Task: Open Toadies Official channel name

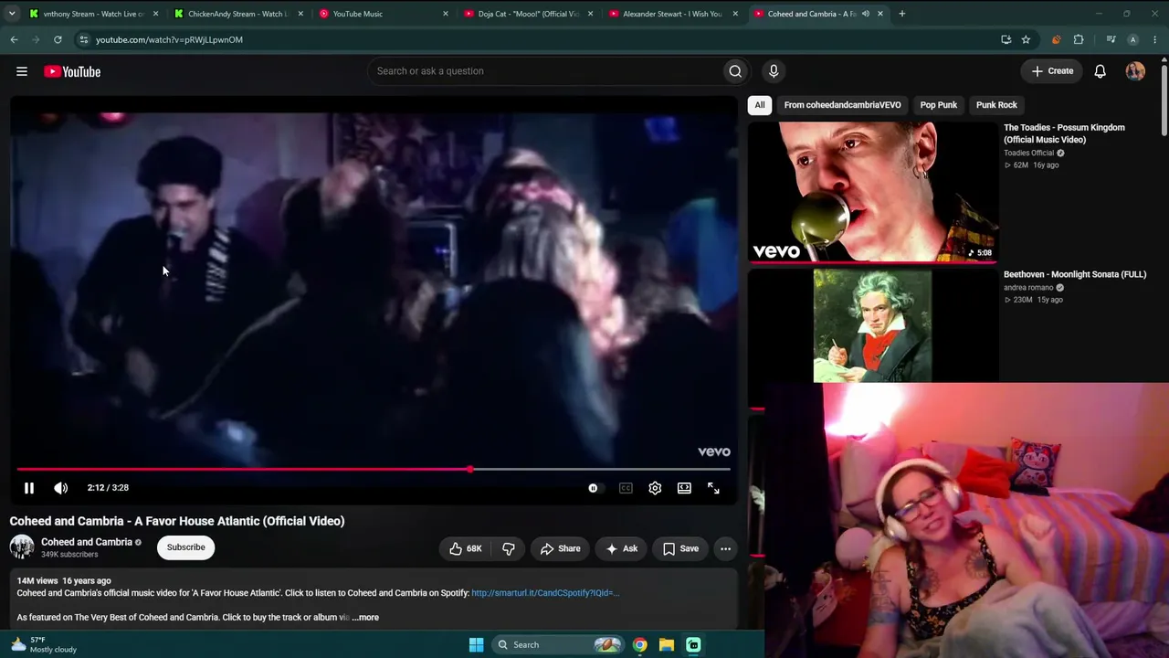Action: [1028, 154]
